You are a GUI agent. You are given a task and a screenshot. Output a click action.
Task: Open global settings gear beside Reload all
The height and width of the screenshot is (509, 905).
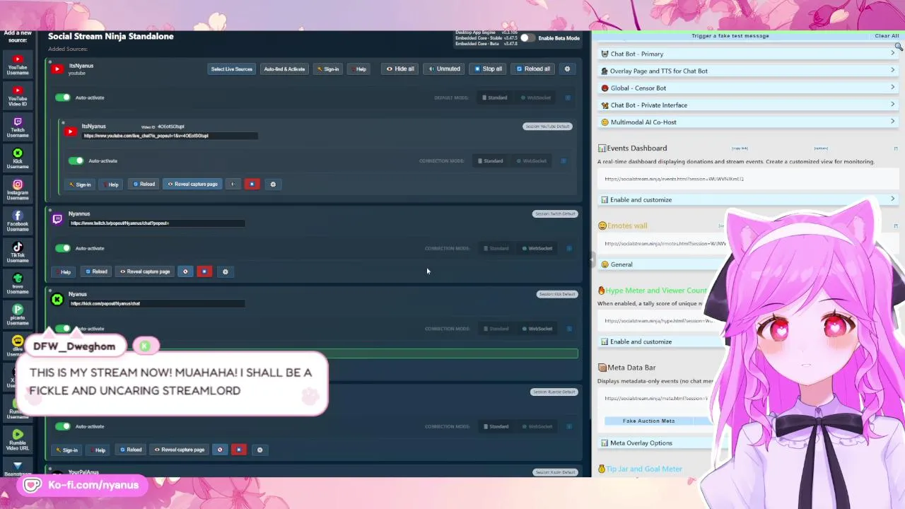(x=567, y=69)
